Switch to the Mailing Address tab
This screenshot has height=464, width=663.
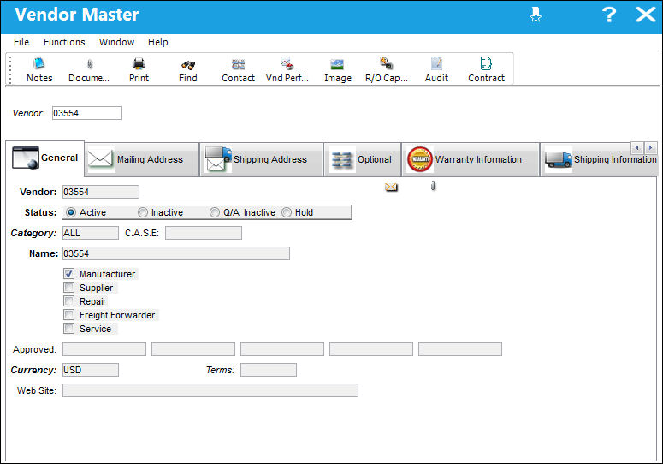point(142,159)
